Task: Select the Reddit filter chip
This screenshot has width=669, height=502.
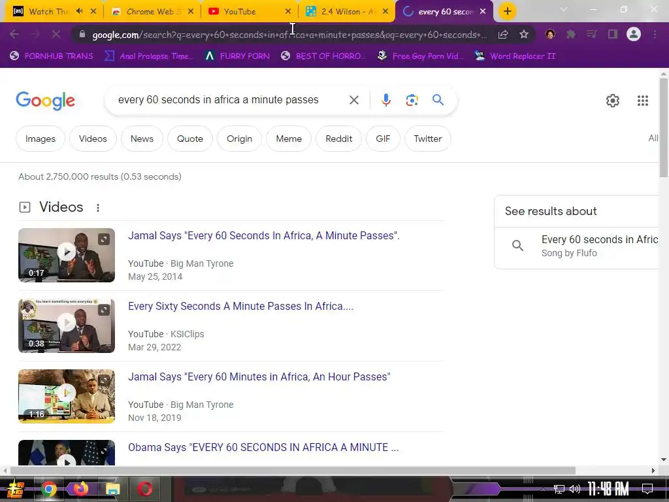Action: pyautogui.click(x=339, y=139)
